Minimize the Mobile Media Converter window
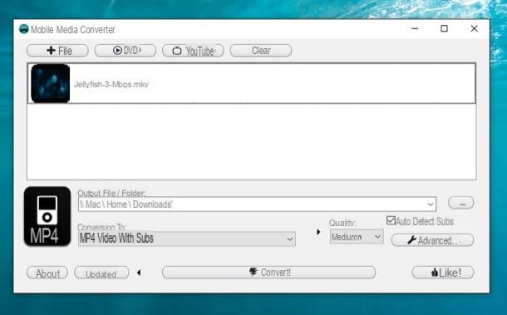The image size is (507, 315). [x=415, y=29]
